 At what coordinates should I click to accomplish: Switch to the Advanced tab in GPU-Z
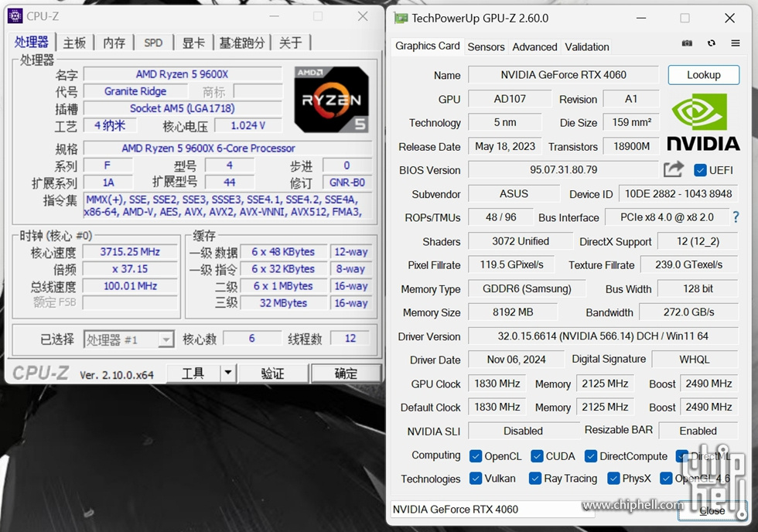[x=534, y=47]
